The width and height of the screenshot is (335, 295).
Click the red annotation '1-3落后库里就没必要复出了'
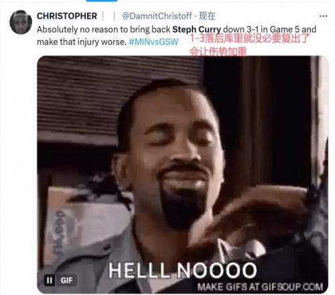coord(250,38)
